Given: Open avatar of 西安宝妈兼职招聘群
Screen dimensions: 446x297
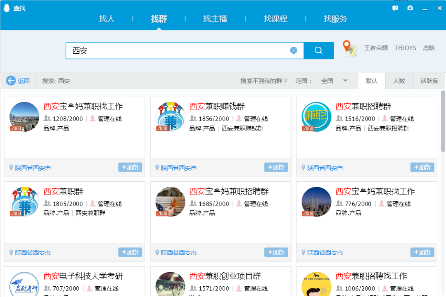Looking at the screenshot, I should pos(170,202).
